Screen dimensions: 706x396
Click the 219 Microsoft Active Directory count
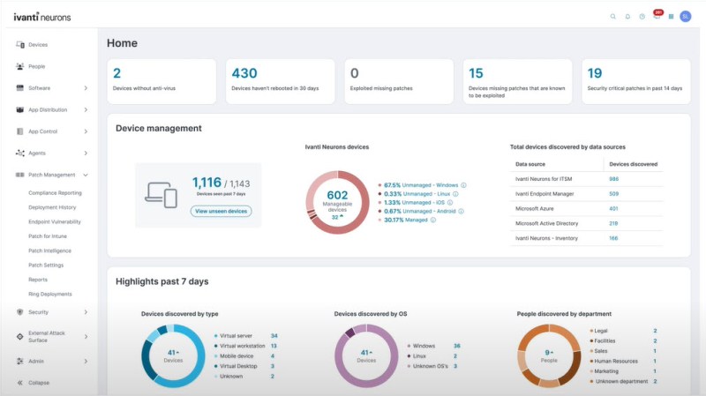(613, 223)
